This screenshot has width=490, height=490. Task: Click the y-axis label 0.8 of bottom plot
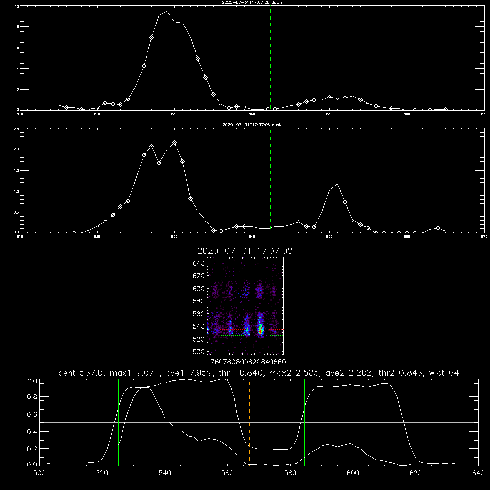click(x=32, y=397)
